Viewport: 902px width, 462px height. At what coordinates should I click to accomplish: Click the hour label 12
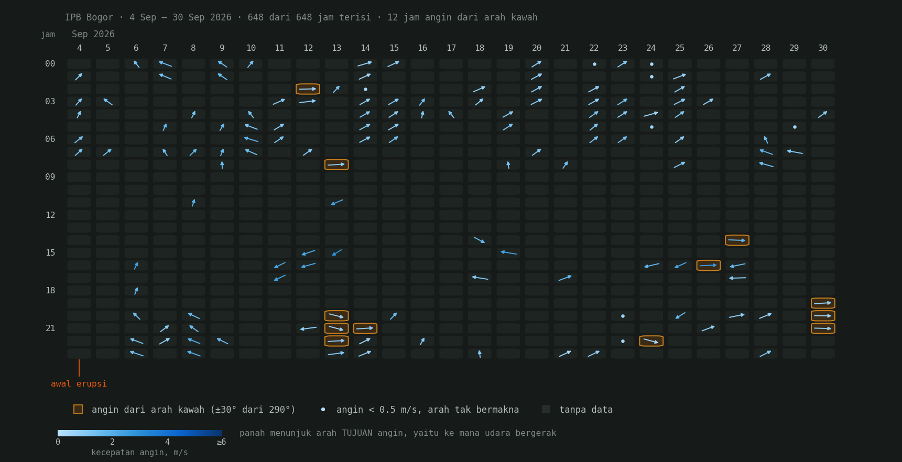pos(50,215)
